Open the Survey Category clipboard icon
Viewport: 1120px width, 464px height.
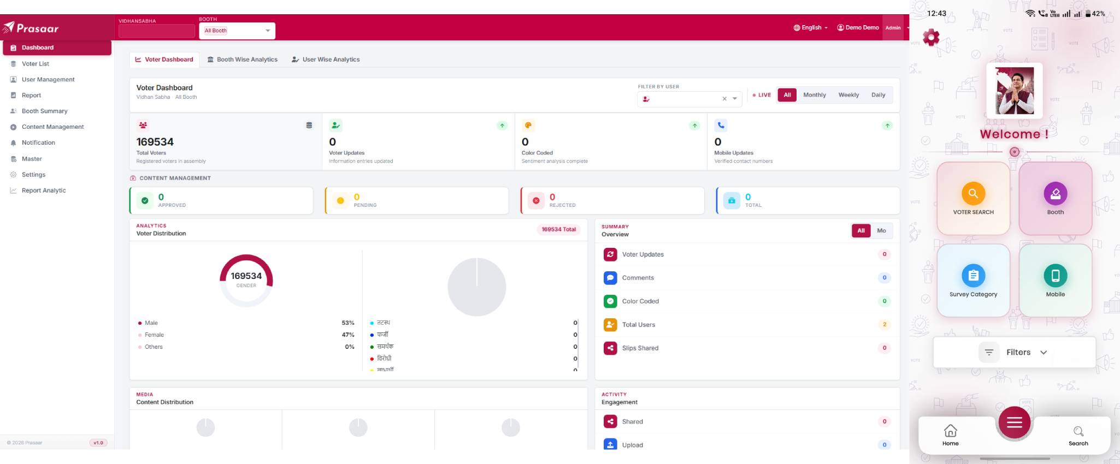[973, 276]
